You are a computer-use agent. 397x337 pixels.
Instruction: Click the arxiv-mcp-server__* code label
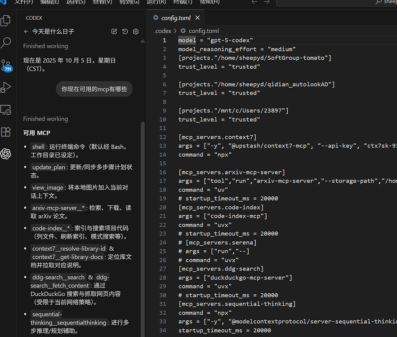[58, 208]
